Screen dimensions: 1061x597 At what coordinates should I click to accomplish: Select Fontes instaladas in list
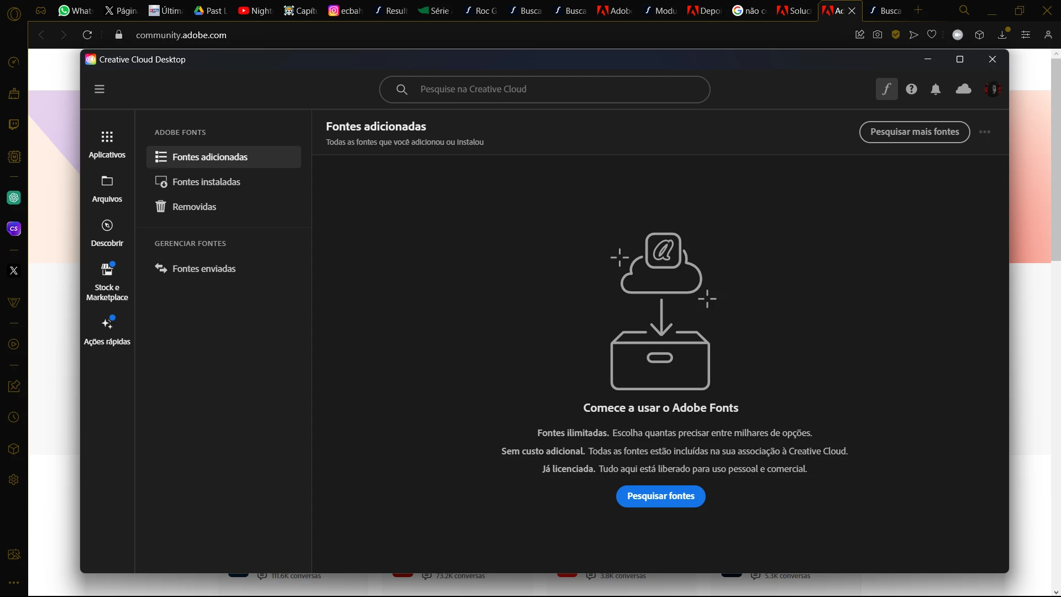click(206, 182)
